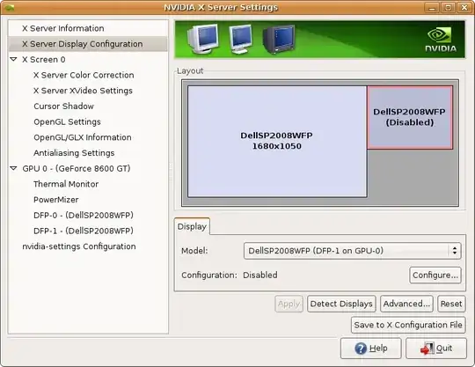Quit nvidia-settings via the Quit button

pyautogui.click(x=436, y=349)
